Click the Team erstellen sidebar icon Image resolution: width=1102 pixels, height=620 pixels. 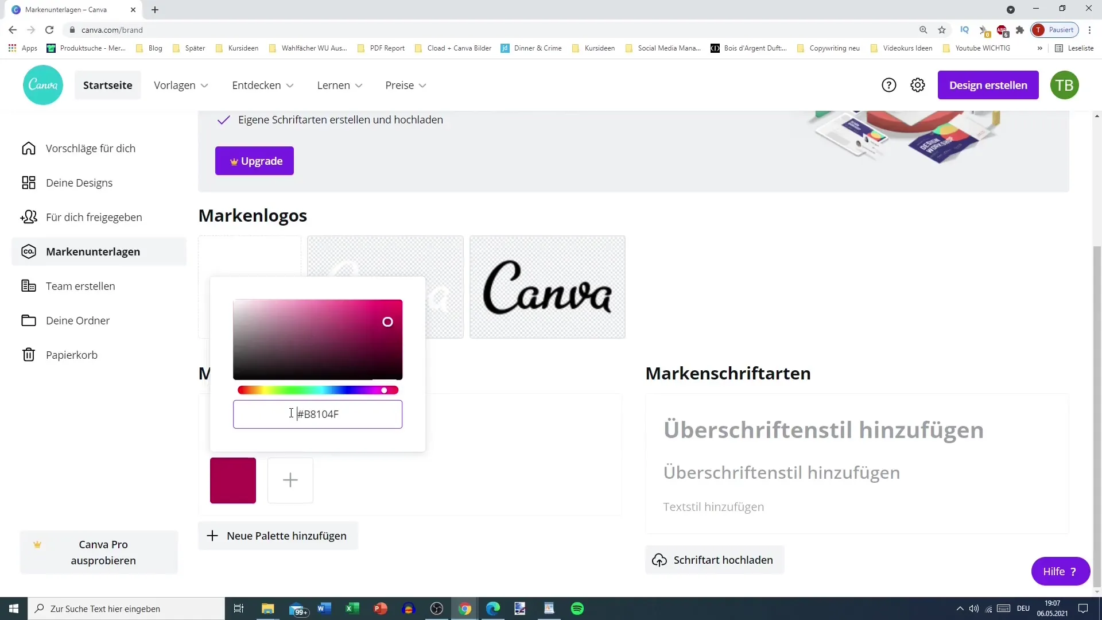[x=28, y=286]
